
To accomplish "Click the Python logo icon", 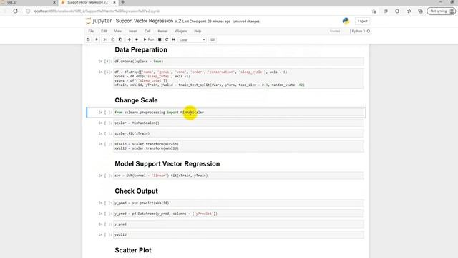I will click(346, 21).
